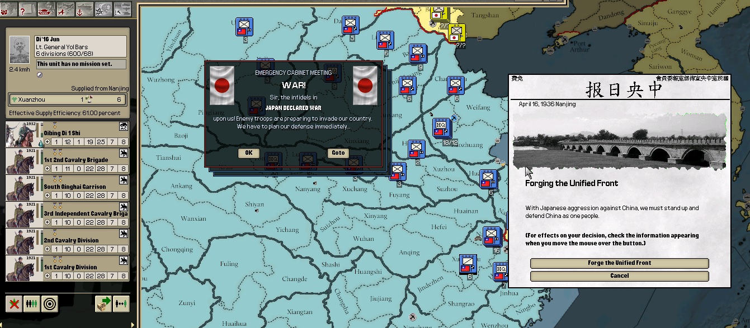This screenshot has width=750, height=328.
Task: Click the Wuhan province label
Action: coord(363,239)
